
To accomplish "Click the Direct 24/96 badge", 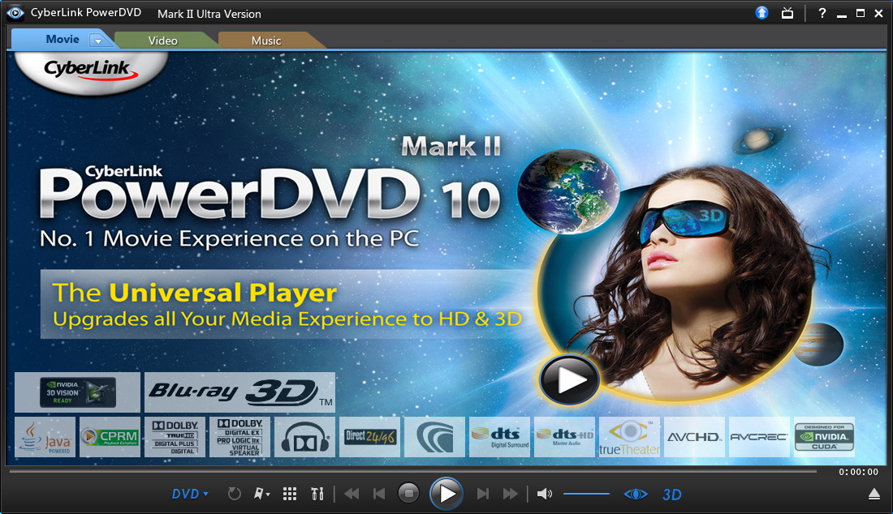I will (x=369, y=437).
